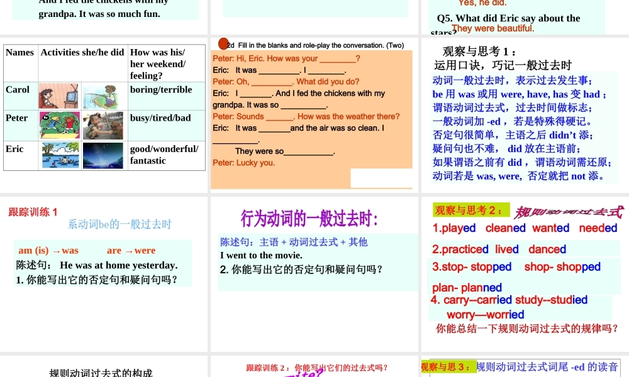Click the line 'How was the weather there?'

[x=348, y=117]
